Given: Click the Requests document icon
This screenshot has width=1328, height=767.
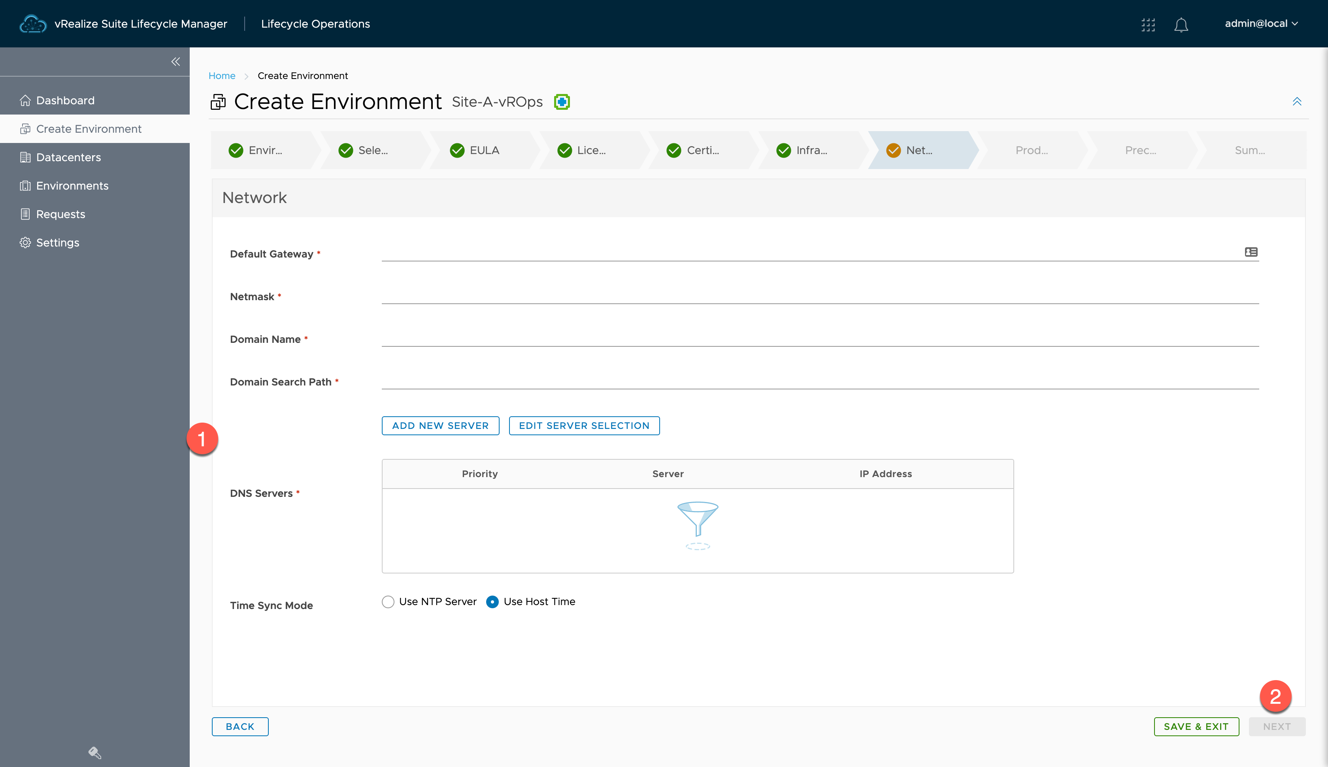Looking at the screenshot, I should (25, 214).
